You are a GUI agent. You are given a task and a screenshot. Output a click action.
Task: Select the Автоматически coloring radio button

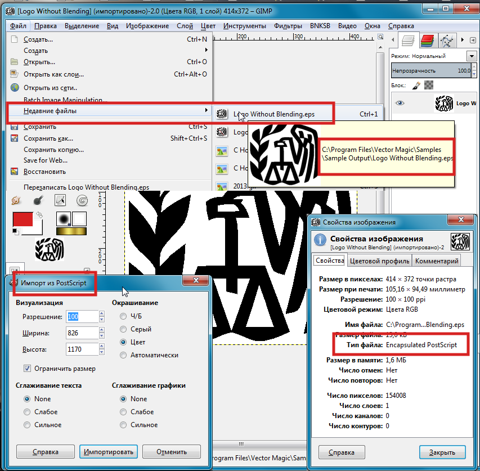[x=123, y=355]
